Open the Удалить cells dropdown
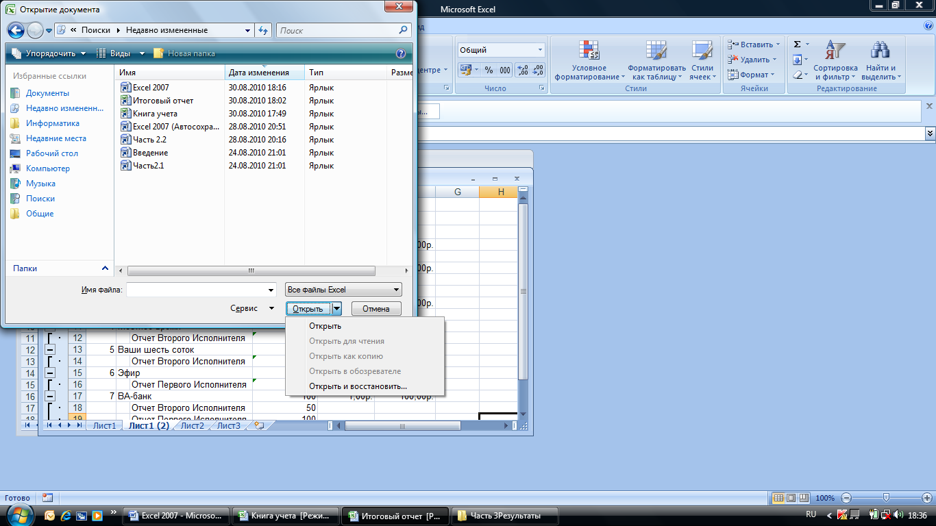The width and height of the screenshot is (936, 526). (752, 60)
